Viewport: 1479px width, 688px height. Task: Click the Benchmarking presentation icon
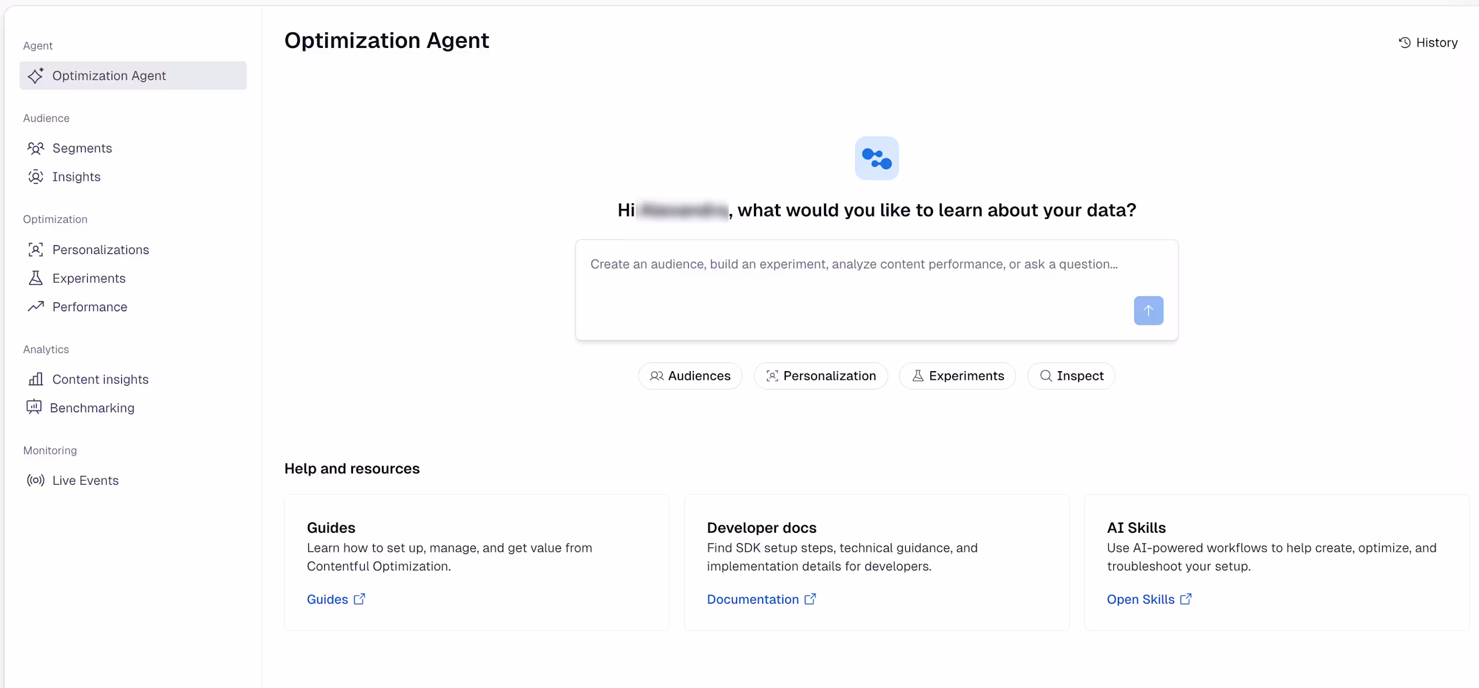pos(34,407)
